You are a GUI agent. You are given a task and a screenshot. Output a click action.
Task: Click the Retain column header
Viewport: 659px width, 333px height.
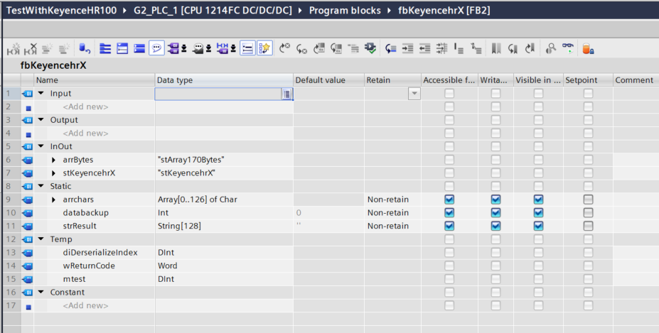pyautogui.click(x=392, y=80)
